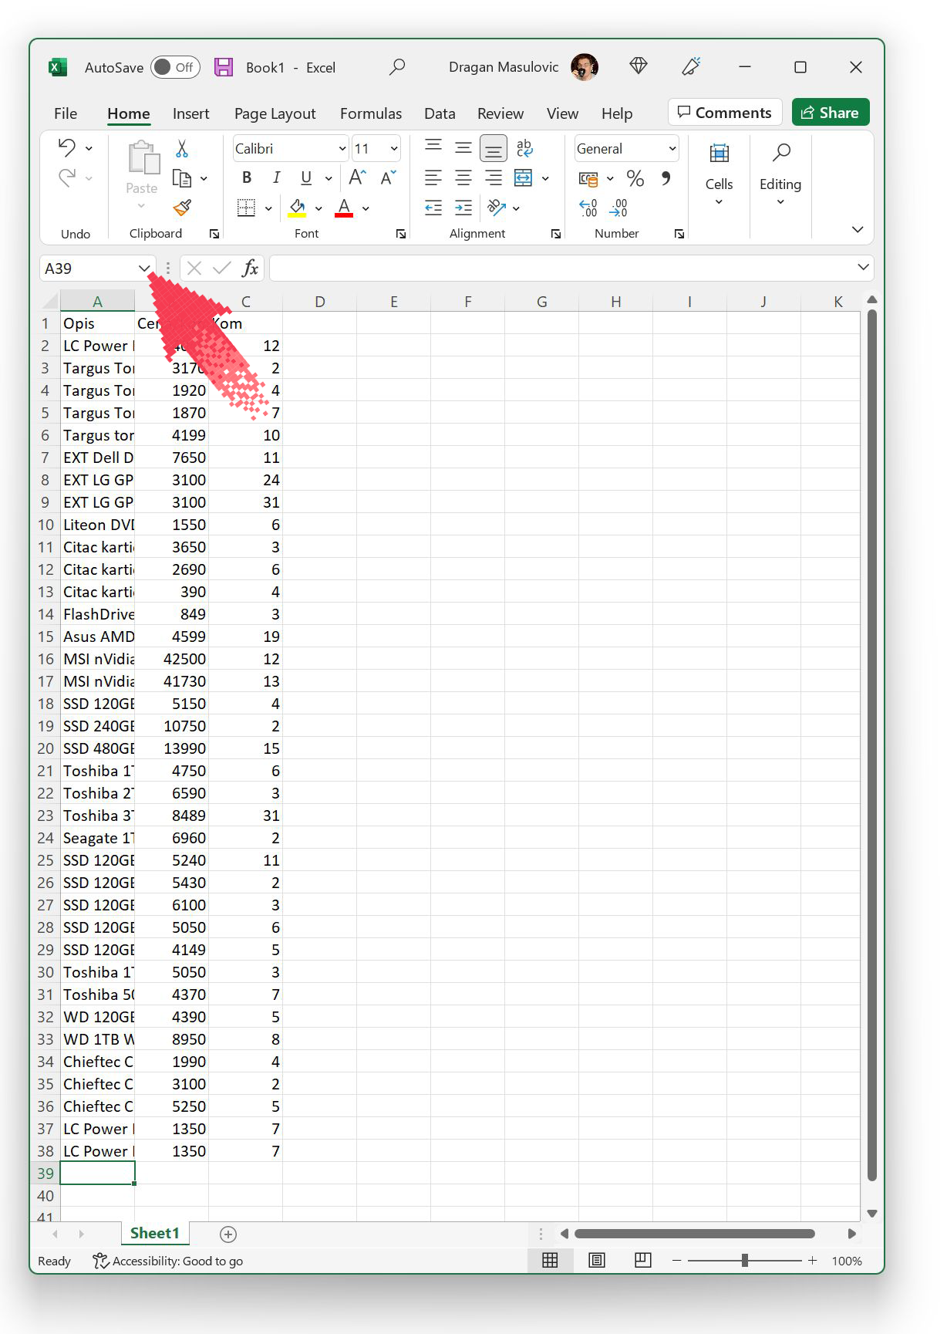Screen dimensions: 947x1334
Task: Open the File tab
Action: click(66, 113)
